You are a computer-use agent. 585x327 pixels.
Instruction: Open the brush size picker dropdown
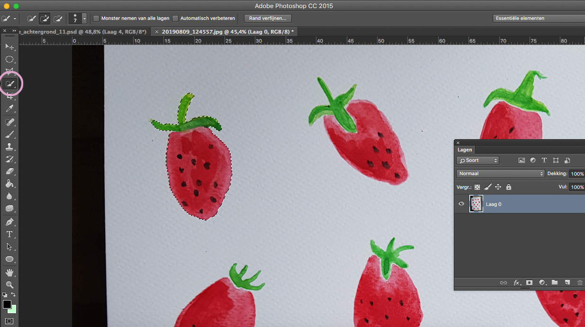point(84,18)
